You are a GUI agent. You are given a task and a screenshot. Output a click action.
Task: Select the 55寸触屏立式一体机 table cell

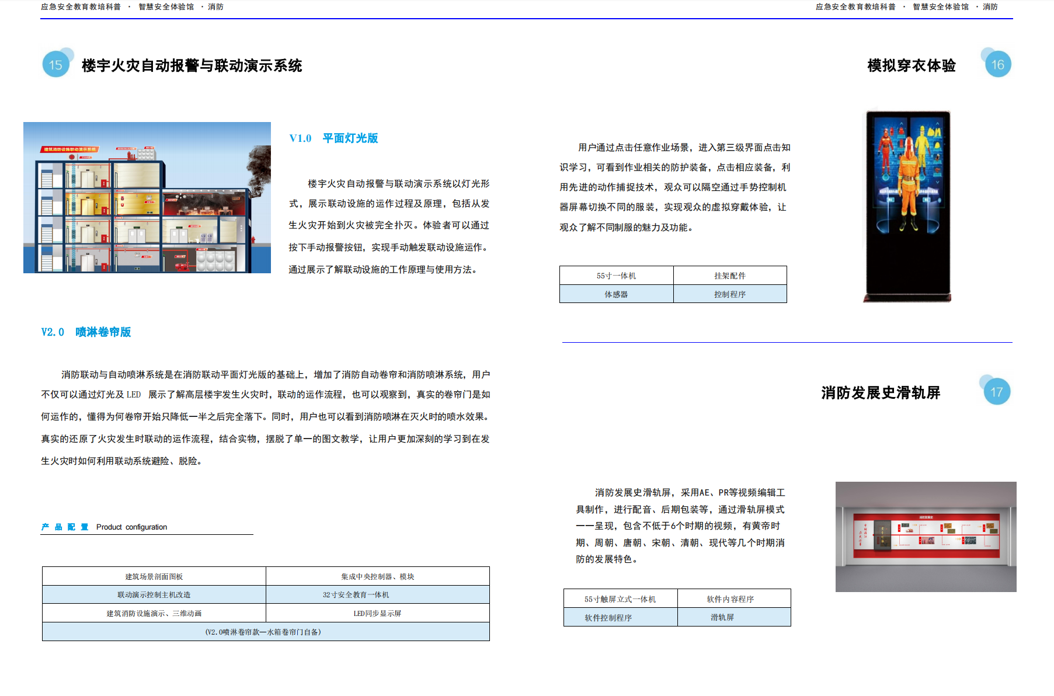point(620,599)
